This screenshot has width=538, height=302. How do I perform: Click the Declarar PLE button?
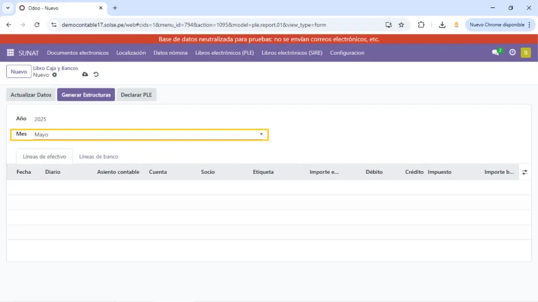tap(136, 95)
